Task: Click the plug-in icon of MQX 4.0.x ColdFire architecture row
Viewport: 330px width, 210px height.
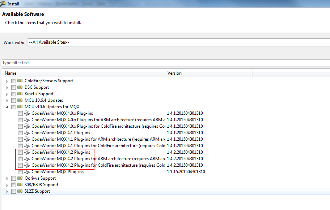Action: point(27,126)
